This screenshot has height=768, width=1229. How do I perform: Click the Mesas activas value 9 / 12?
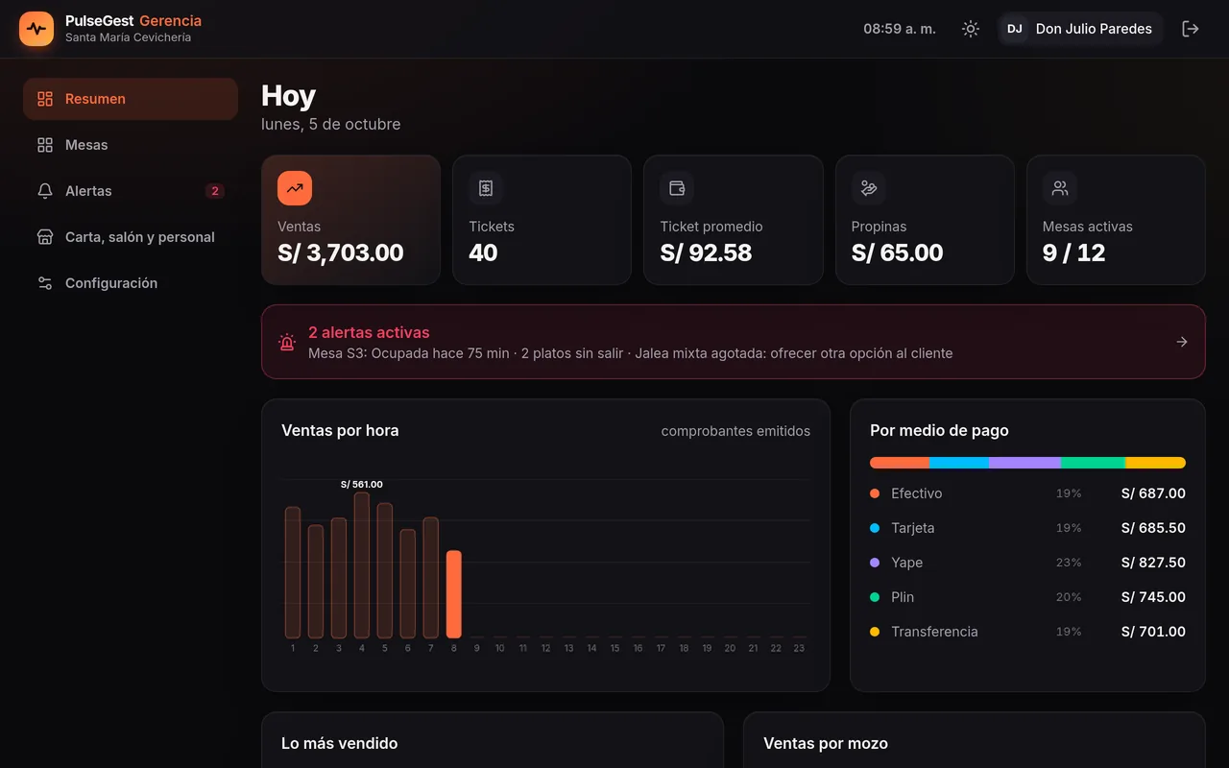point(1073,252)
